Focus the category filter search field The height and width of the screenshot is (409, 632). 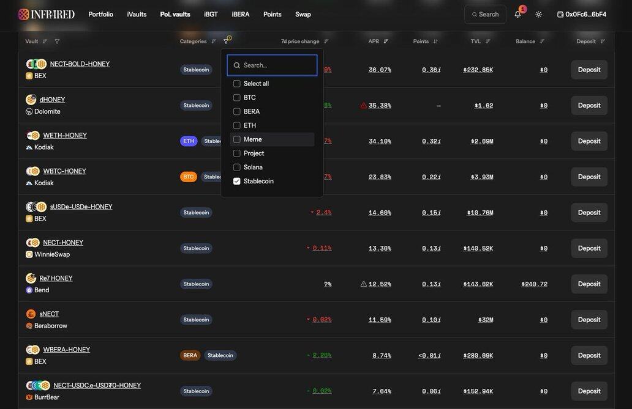tap(278, 65)
